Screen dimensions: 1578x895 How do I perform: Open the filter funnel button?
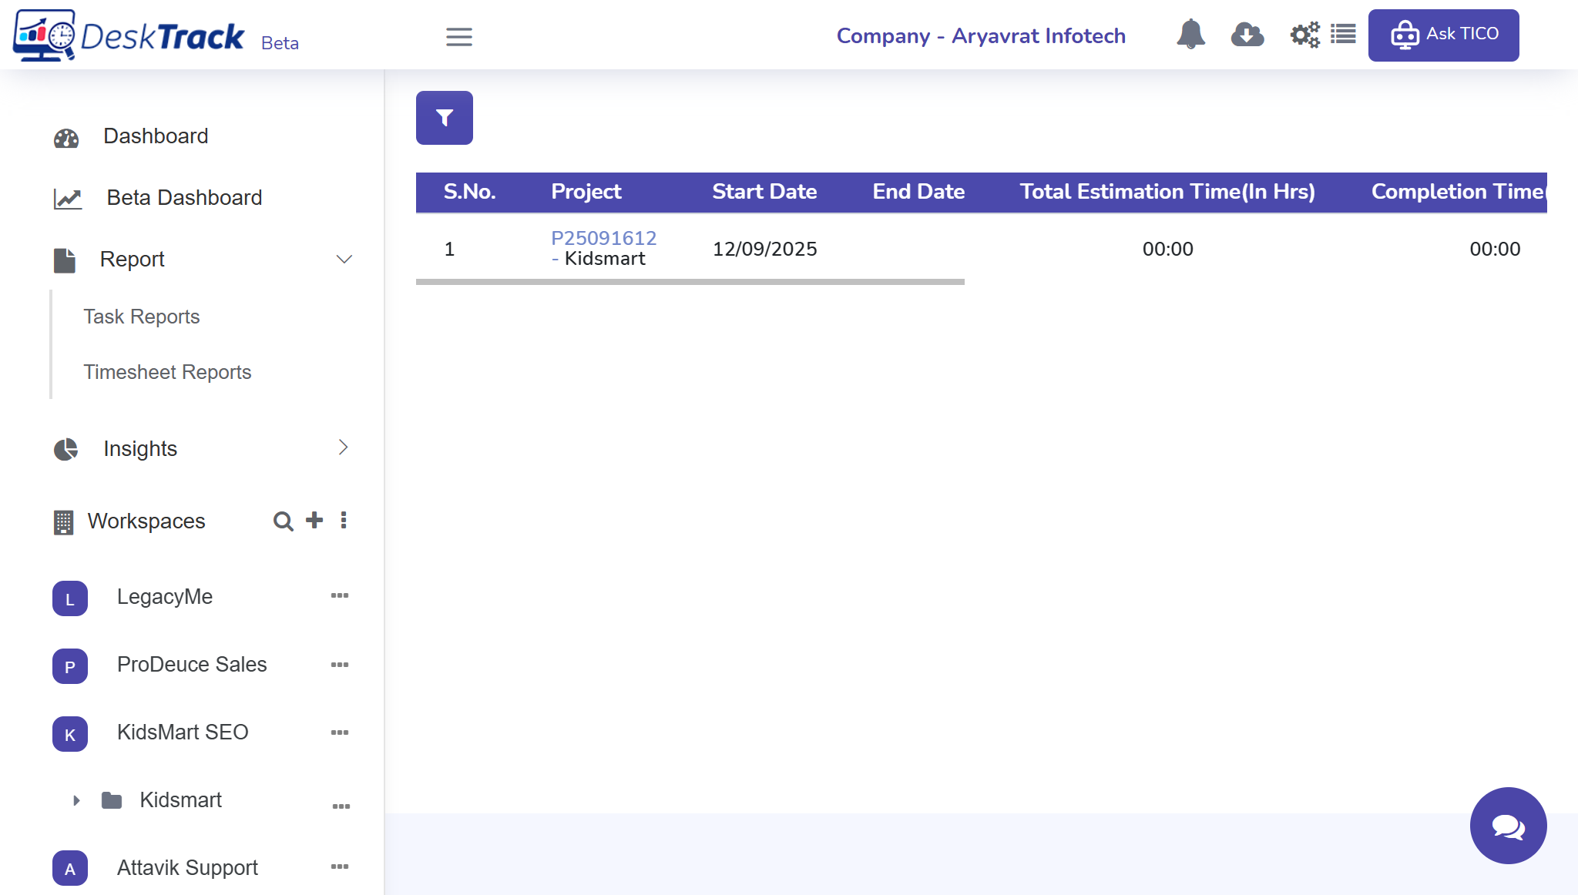[444, 118]
